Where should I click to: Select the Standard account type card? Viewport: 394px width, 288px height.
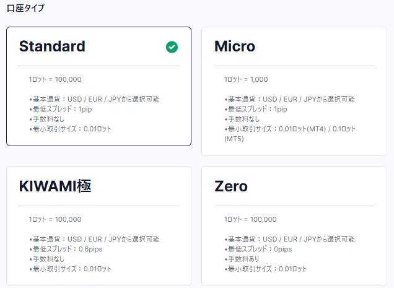(98, 87)
